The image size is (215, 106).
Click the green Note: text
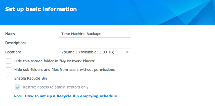[19, 96]
